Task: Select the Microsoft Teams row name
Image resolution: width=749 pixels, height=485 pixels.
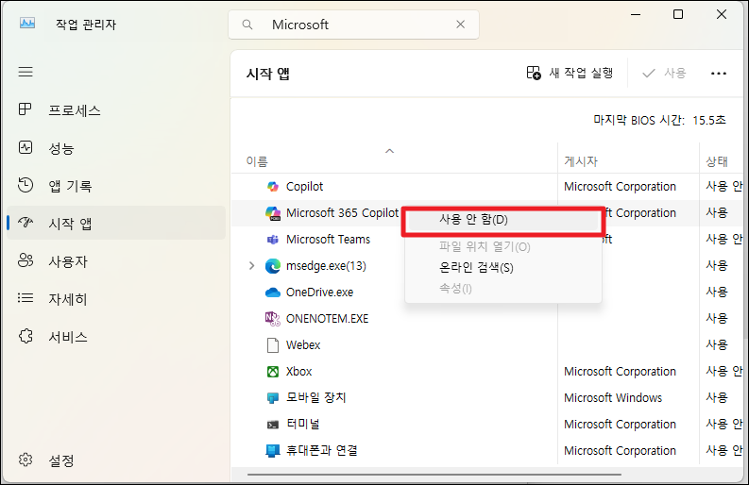Action: pos(328,240)
